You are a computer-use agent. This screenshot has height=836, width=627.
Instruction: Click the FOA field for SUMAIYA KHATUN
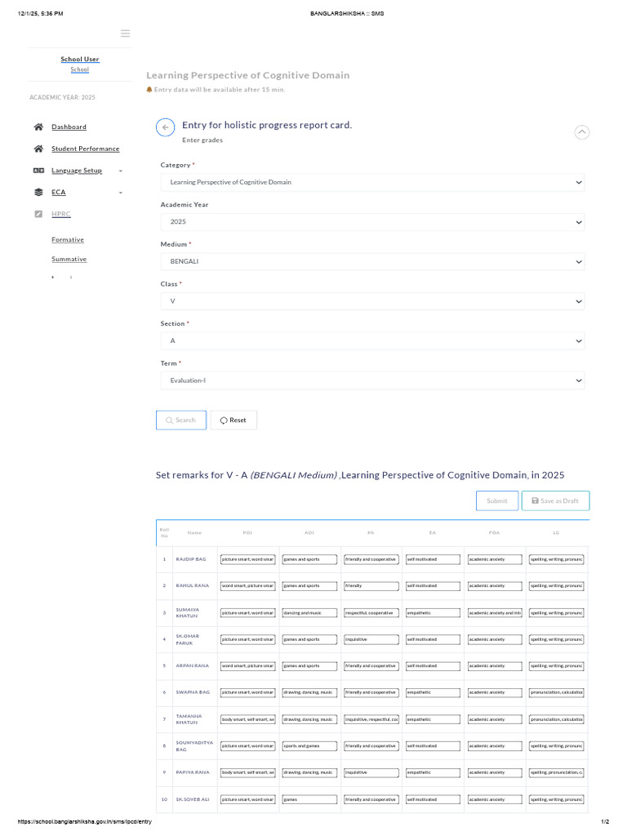[495, 613]
